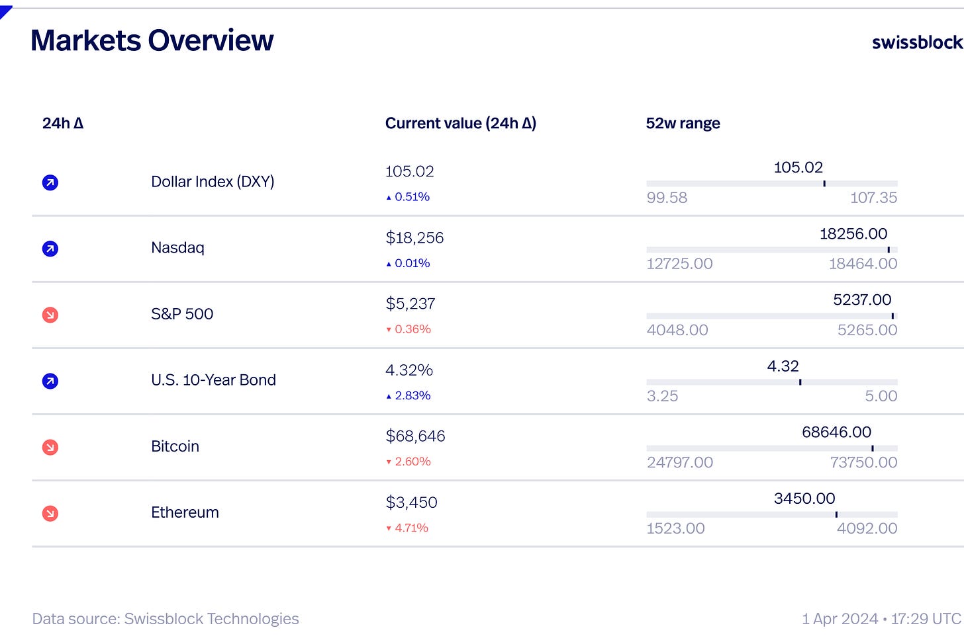Click the 24h Δ column header
This screenshot has width=964, height=642.
63,123
